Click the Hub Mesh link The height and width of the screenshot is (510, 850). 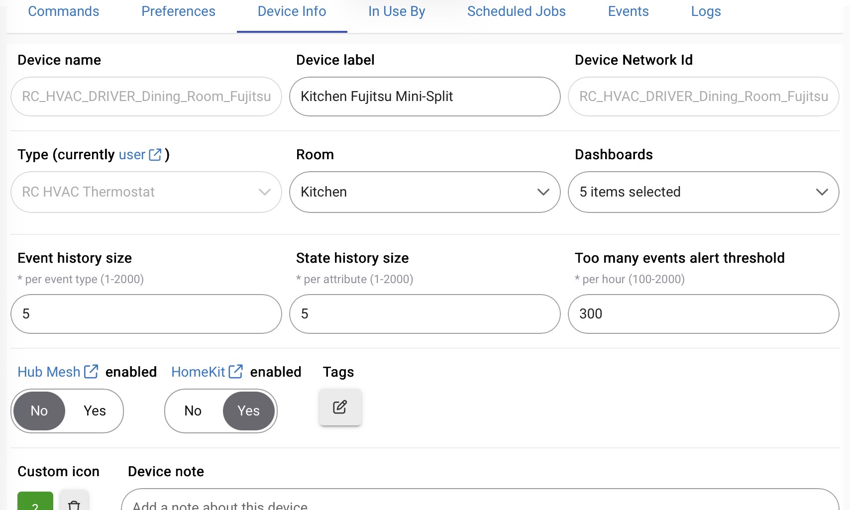(49, 372)
